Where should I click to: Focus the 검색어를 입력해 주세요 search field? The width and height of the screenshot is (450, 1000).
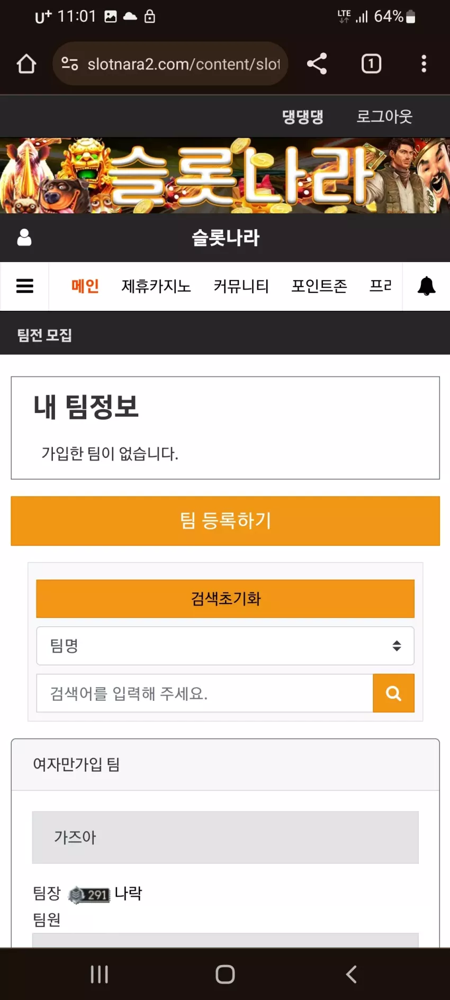[x=205, y=693]
